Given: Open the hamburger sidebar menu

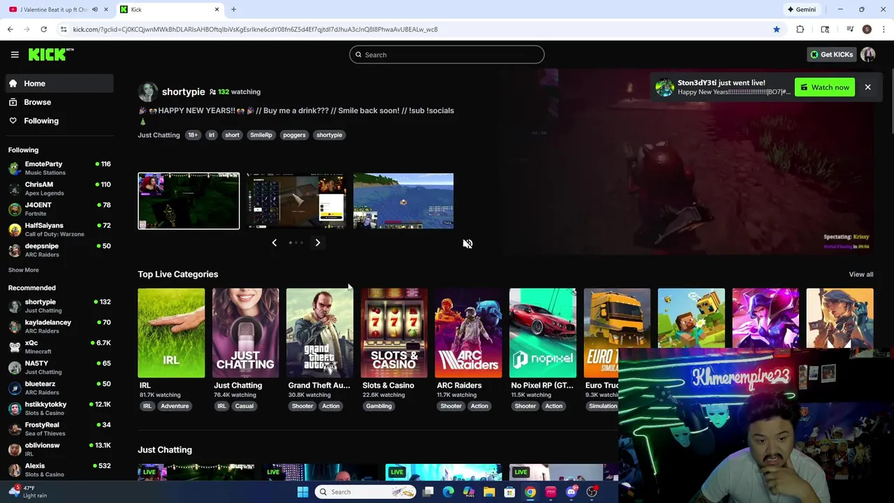Looking at the screenshot, I should pyautogui.click(x=15, y=54).
